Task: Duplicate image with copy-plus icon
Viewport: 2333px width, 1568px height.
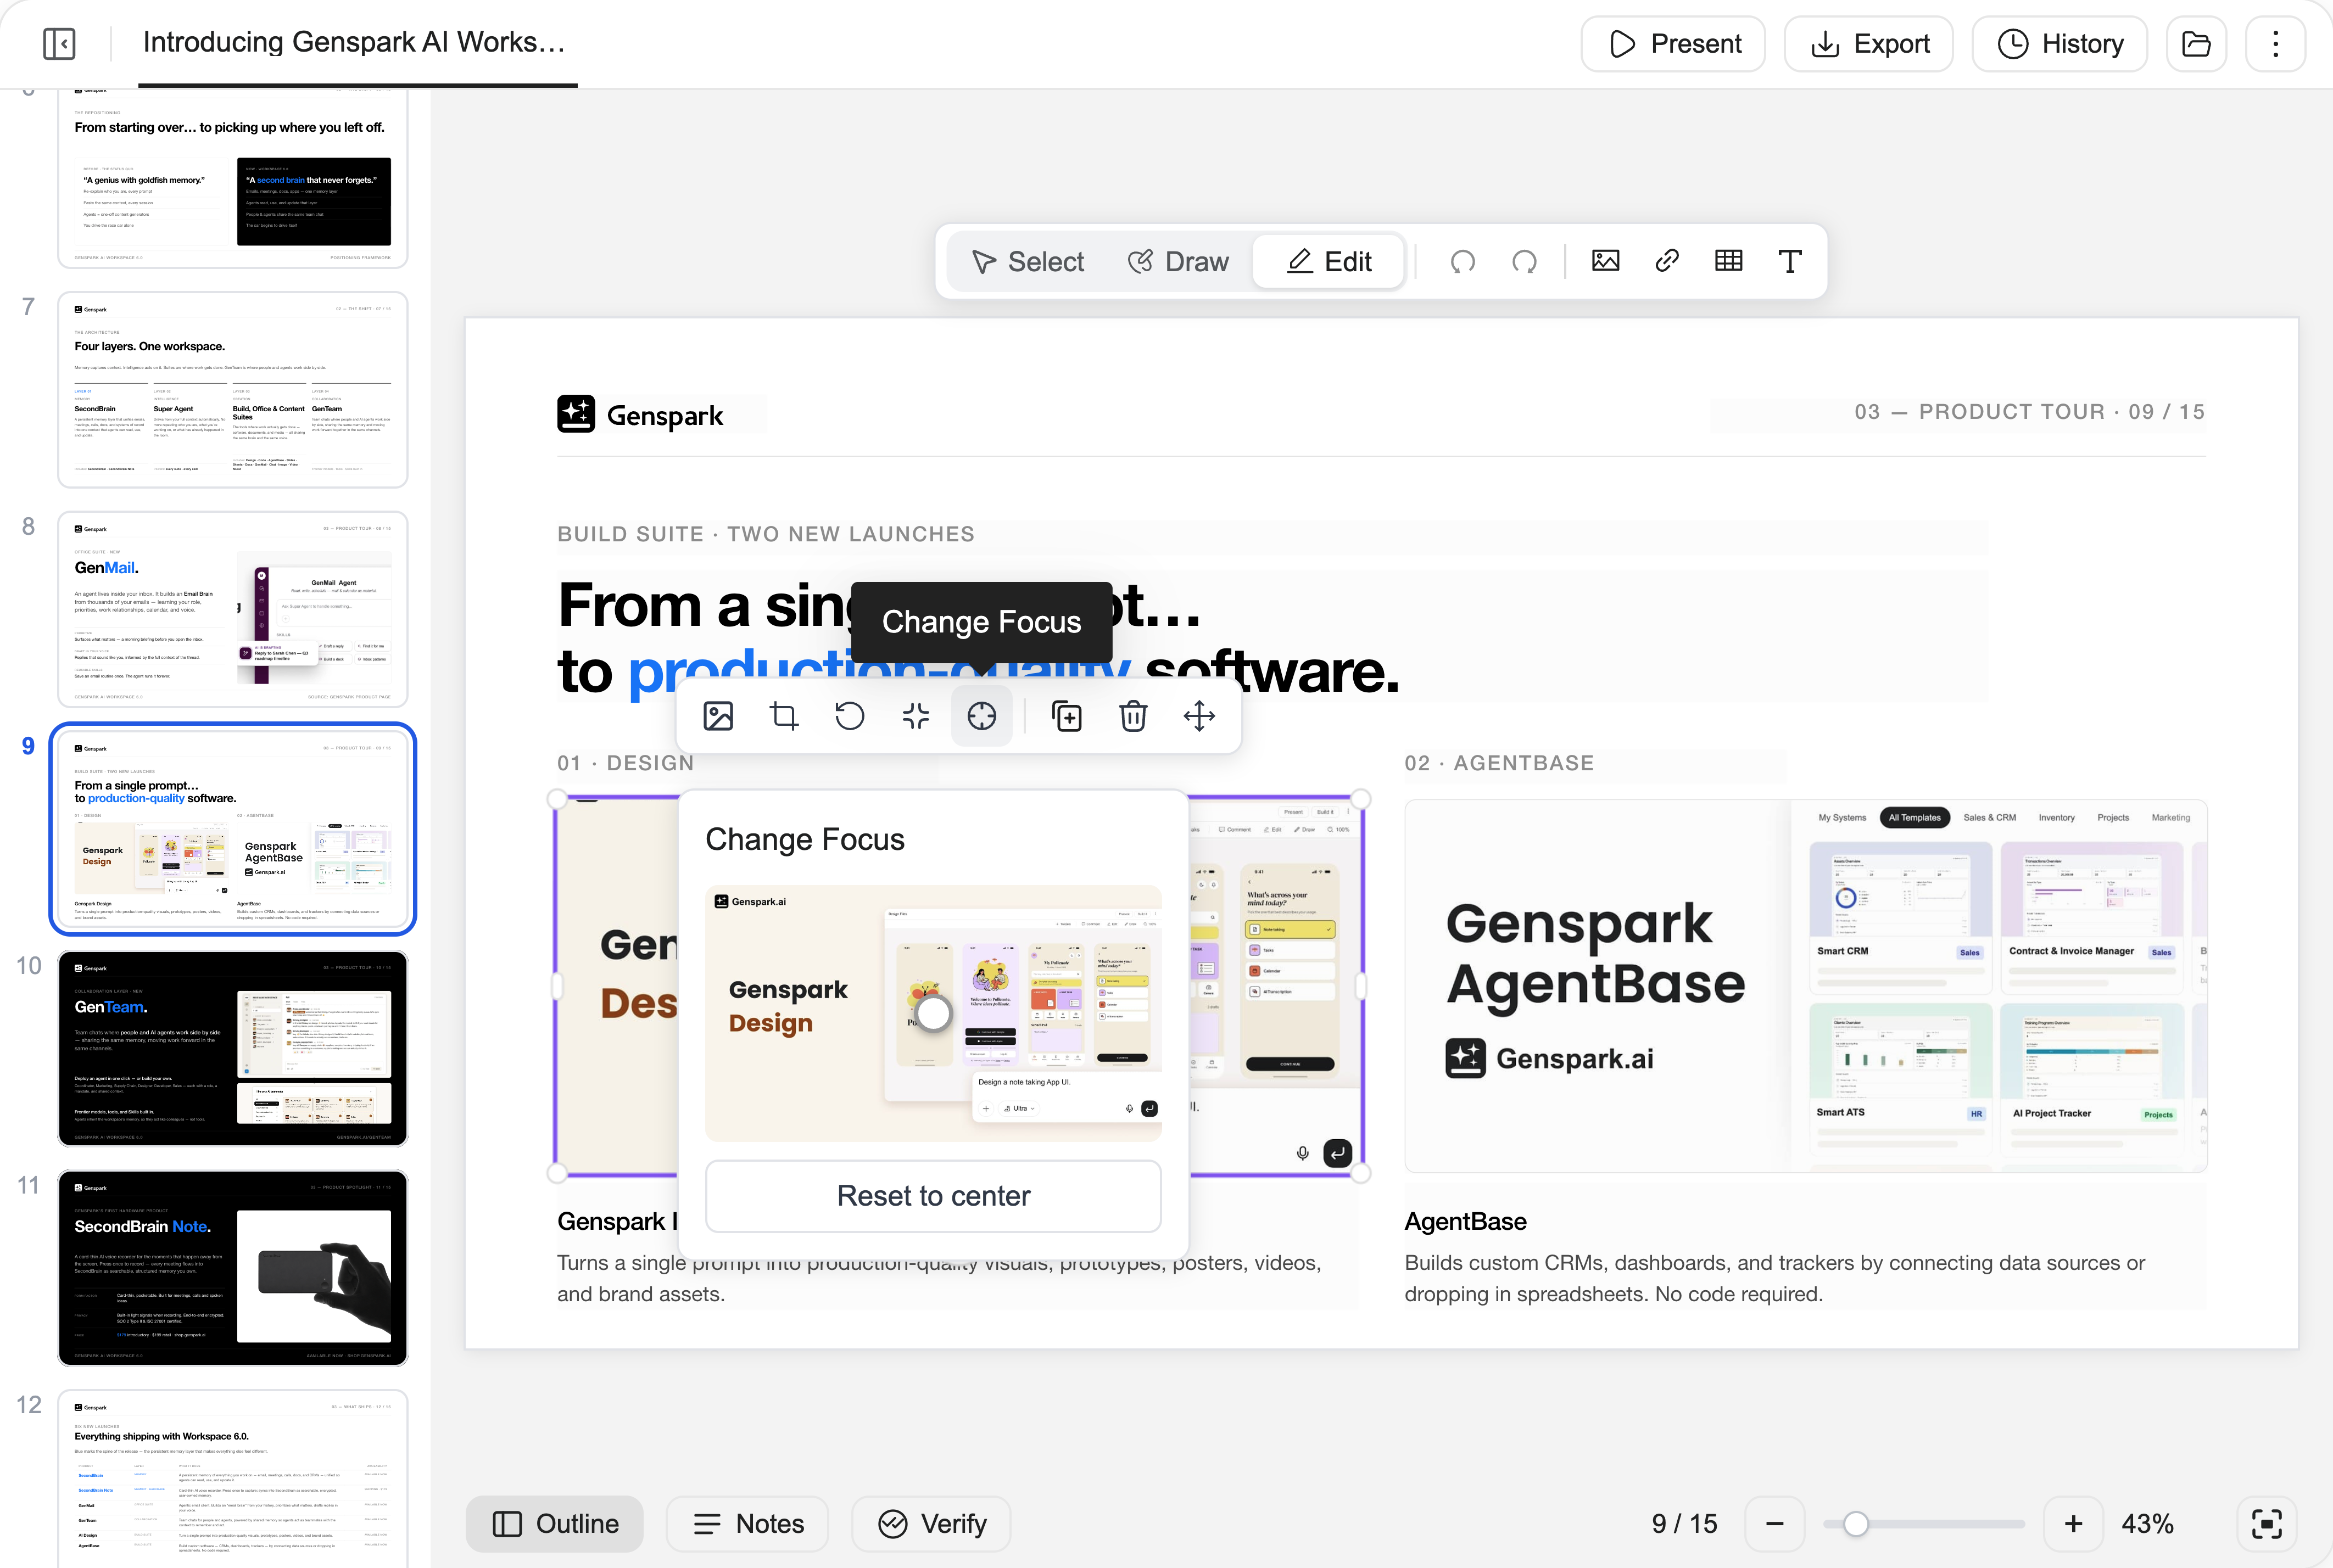Action: point(1068,716)
